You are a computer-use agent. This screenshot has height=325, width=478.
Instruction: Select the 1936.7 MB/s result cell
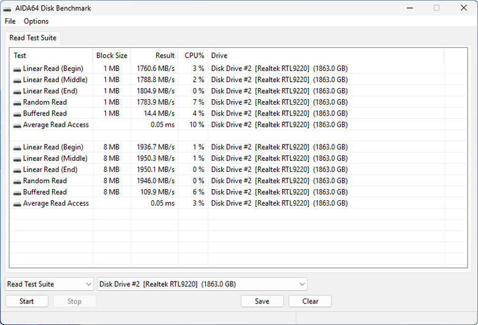point(156,147)
